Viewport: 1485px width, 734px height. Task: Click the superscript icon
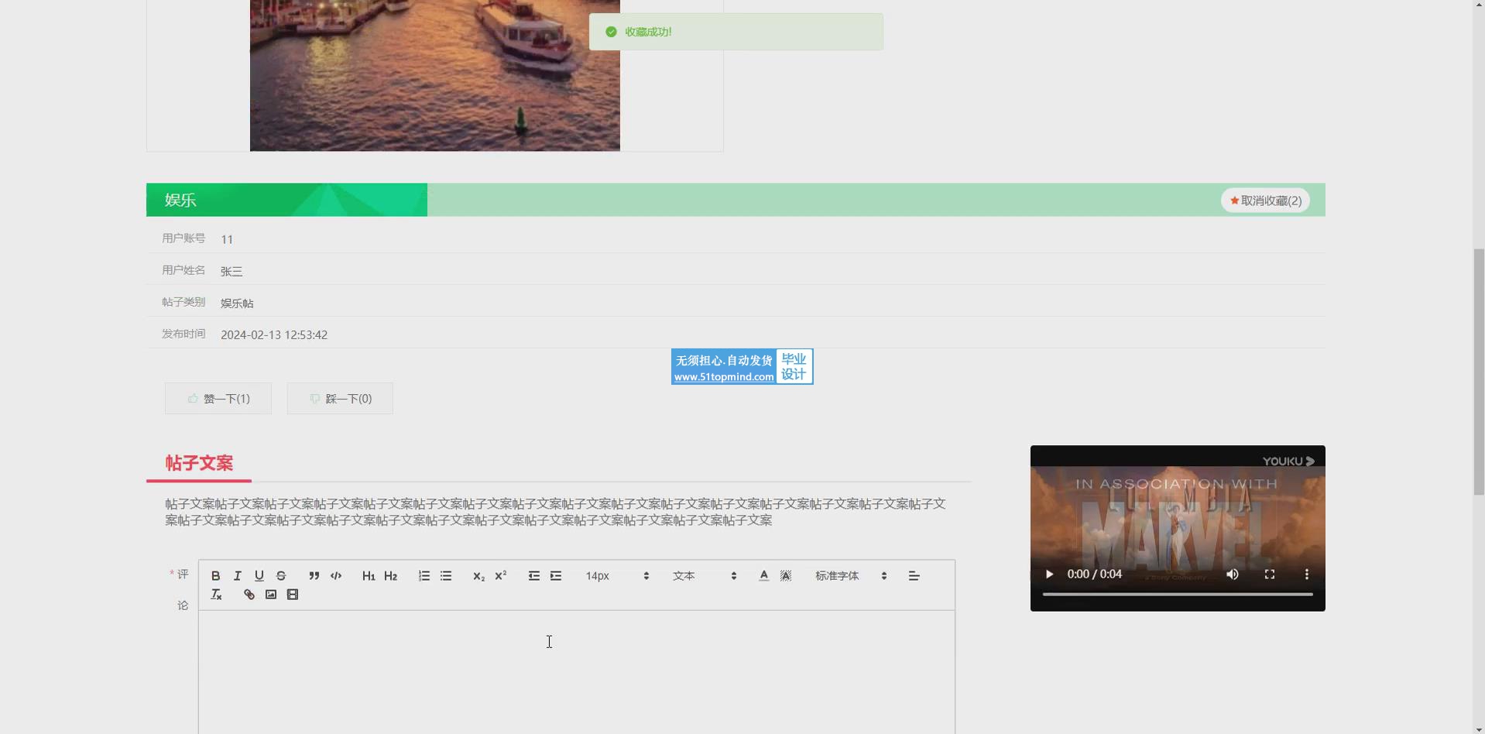tap(500, 576)
